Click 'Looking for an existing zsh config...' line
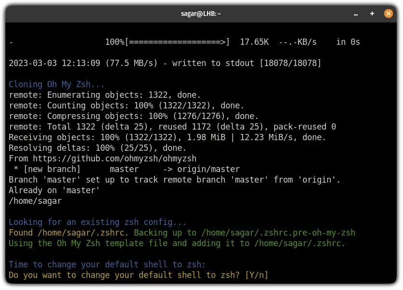The image size is (403, 290). point(97,222)
